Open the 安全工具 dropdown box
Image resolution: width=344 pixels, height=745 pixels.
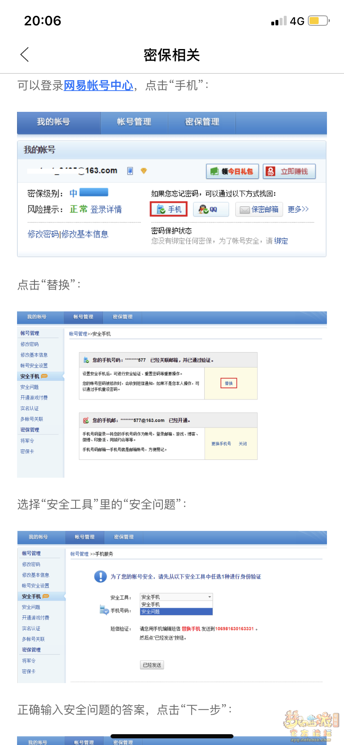176,597
